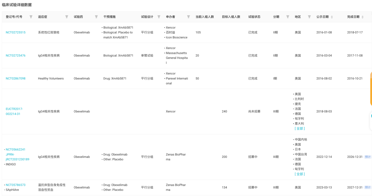The image size is (372, 196).
Task: Click the orange side tab on right edge
Action: pos(371,89)
